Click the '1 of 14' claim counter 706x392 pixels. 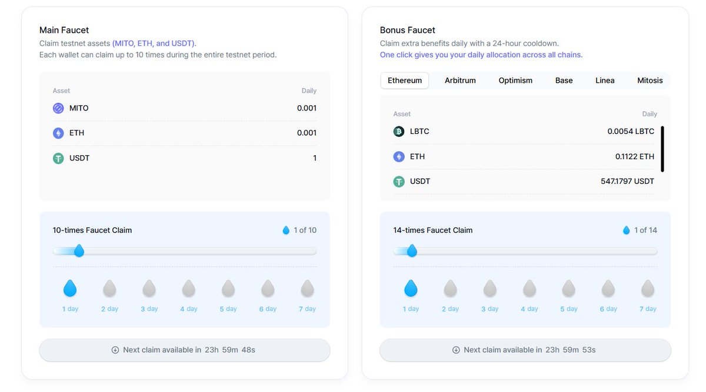click(645, 230)
